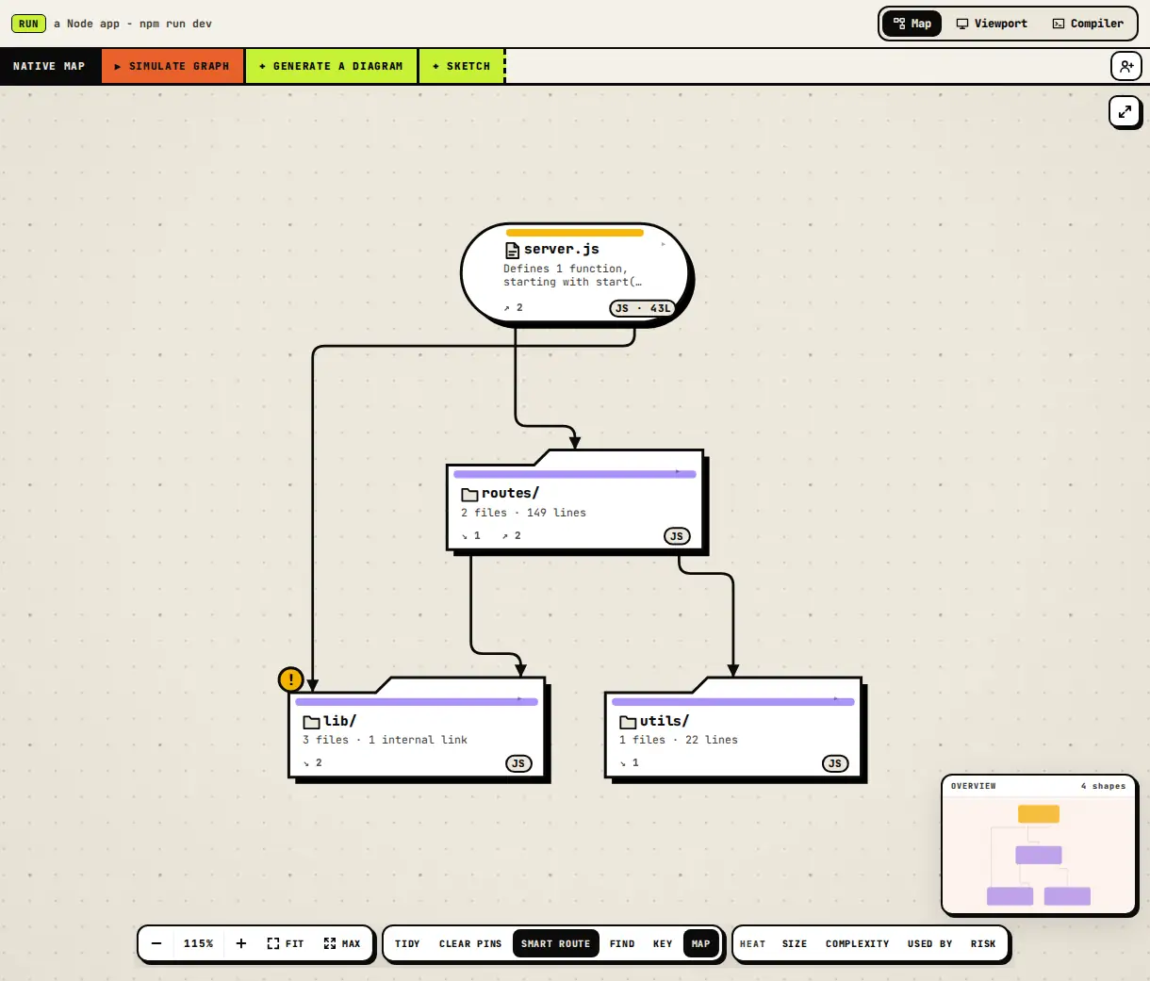The height and width of the screenshot is (981, 1150).
Task: Open Find in the toolbar
Action: (x=622, y=943)
